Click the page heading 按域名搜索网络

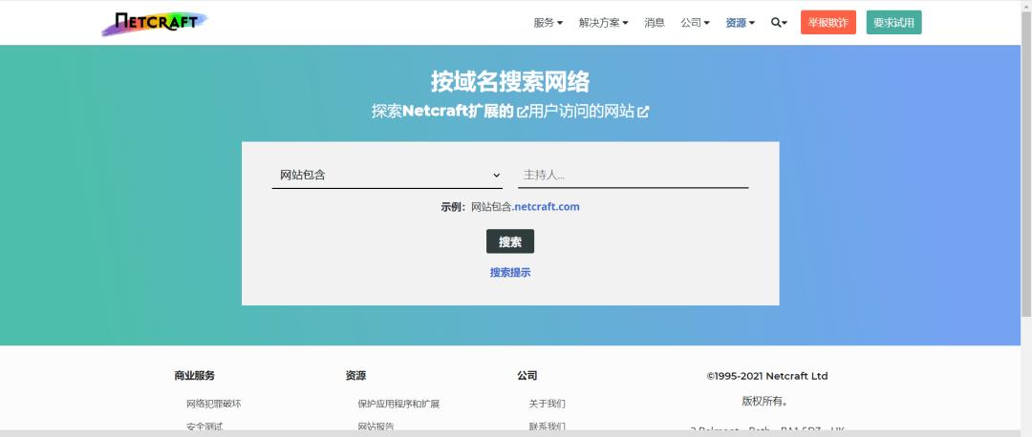510,81
